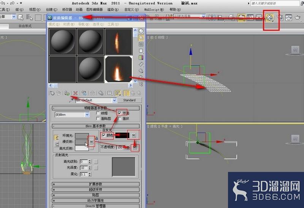Click Put Material to Scene icon
The image size is (304, 208).
pos(59,93)
